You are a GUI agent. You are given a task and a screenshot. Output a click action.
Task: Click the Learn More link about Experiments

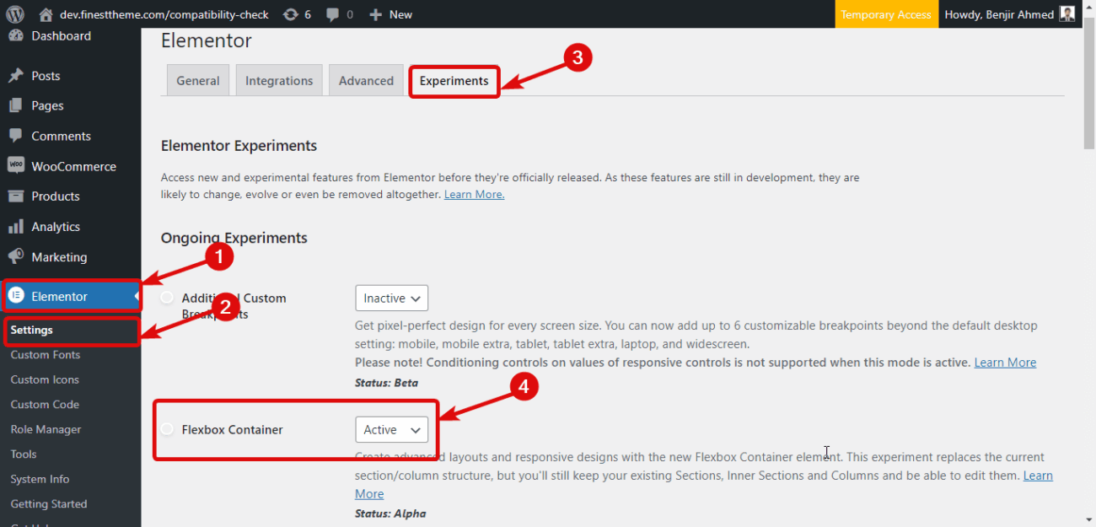pyautogui.click(x=473, y=194)
